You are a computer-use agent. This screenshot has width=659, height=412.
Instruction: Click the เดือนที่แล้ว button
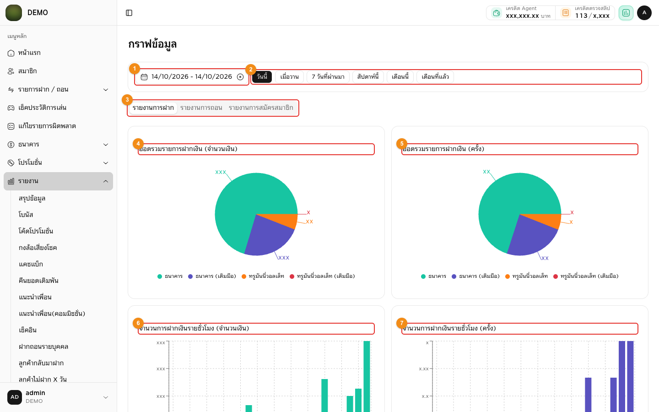click(x=435, y=77)
